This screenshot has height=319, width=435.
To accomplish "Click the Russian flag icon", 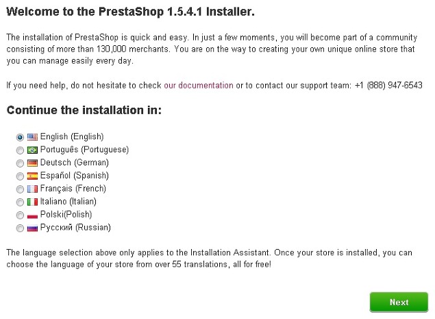I will pos(32,228).
